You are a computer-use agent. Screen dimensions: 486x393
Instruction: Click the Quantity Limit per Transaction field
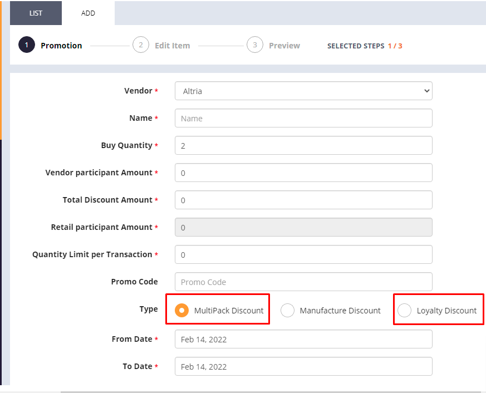(x=303, y=254)
